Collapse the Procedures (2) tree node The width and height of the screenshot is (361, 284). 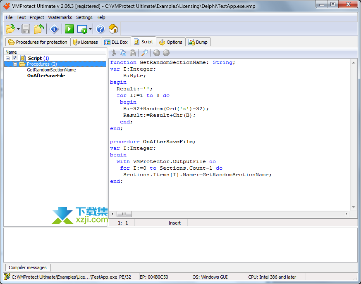[x=15, y=64]
